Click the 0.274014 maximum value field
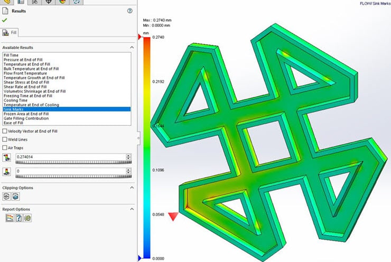The image size is (391, 262). point(71,157)
